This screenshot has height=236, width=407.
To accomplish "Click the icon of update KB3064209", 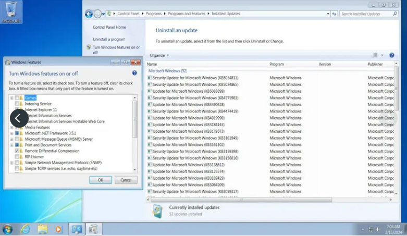I will click(x=150, y=184).
